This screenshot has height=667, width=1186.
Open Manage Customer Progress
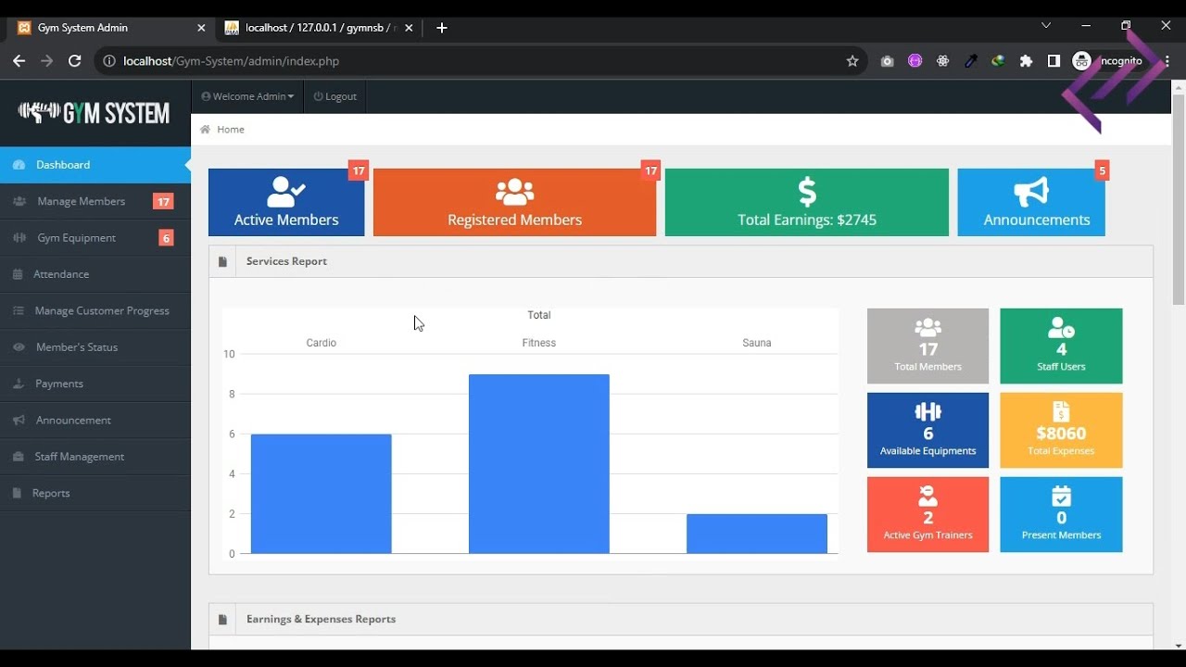95,310
